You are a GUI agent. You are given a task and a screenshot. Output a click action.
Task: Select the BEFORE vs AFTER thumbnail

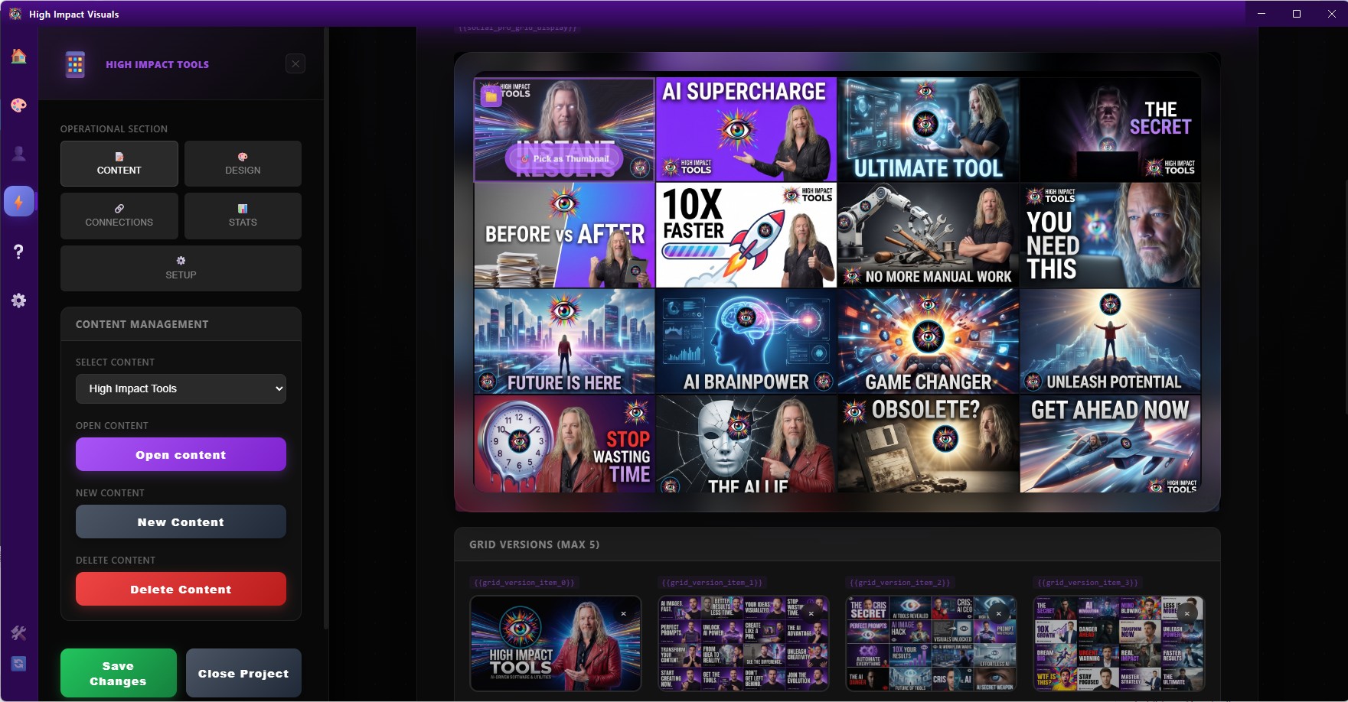click(x=564, y=235)
